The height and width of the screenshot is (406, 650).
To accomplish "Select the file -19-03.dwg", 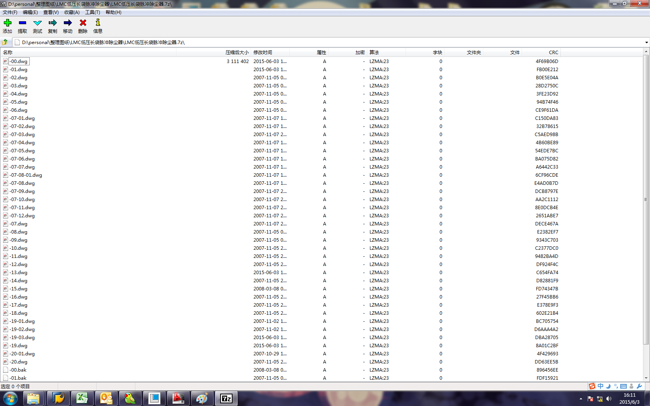I will point(22,338).
